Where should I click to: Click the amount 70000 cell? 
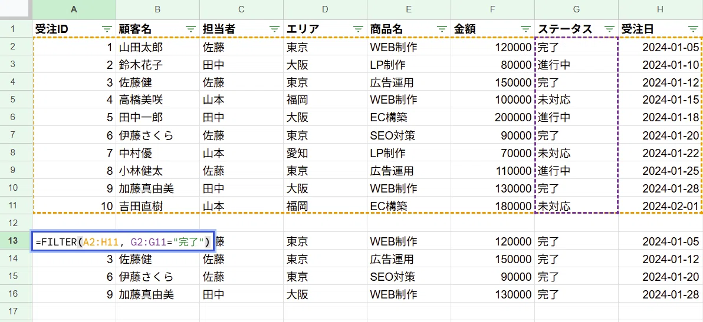[492, 153]
